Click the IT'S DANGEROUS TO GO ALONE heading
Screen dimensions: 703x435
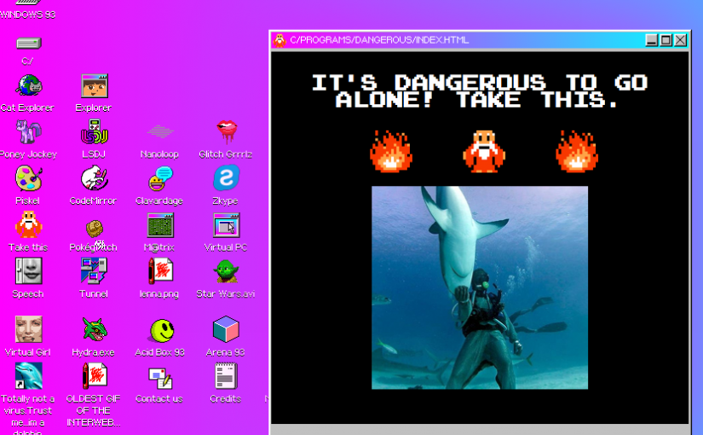pyautogui.click(x=480, y=91)
